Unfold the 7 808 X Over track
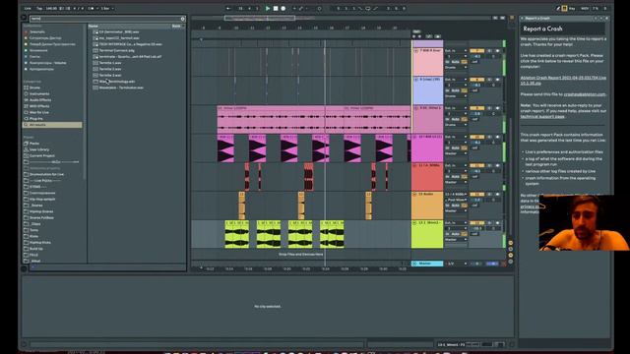Image resolution: width=630 pixels, height=354 pixels. click(x=415, y=51)
